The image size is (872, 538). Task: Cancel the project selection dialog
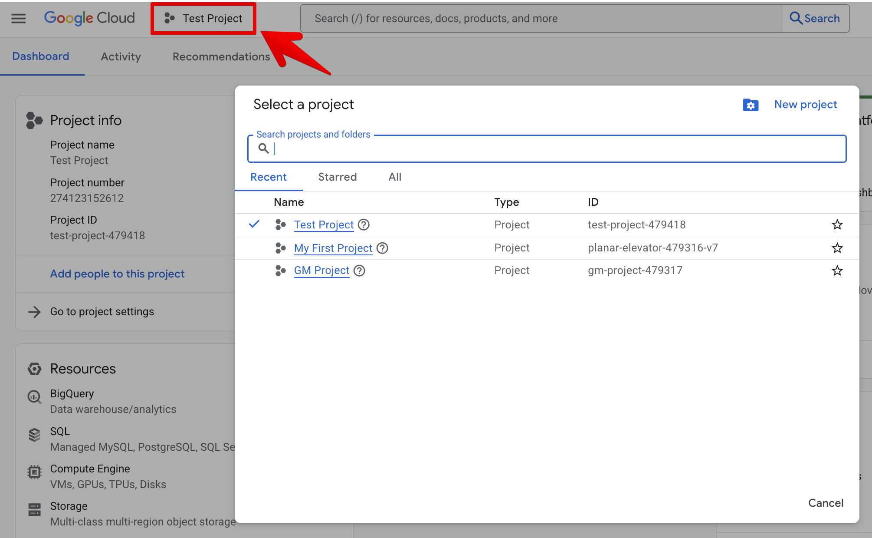[x=826, y=503]
